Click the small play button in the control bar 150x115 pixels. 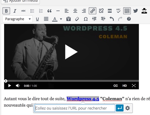(9, 86)
